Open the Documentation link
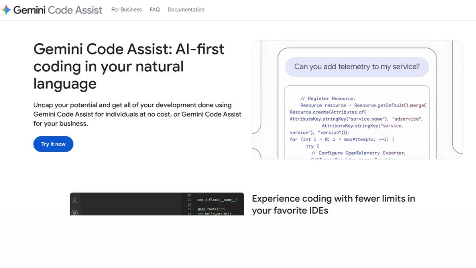The height and width of the screenshot is (268, 476). [x=186, y=10]
